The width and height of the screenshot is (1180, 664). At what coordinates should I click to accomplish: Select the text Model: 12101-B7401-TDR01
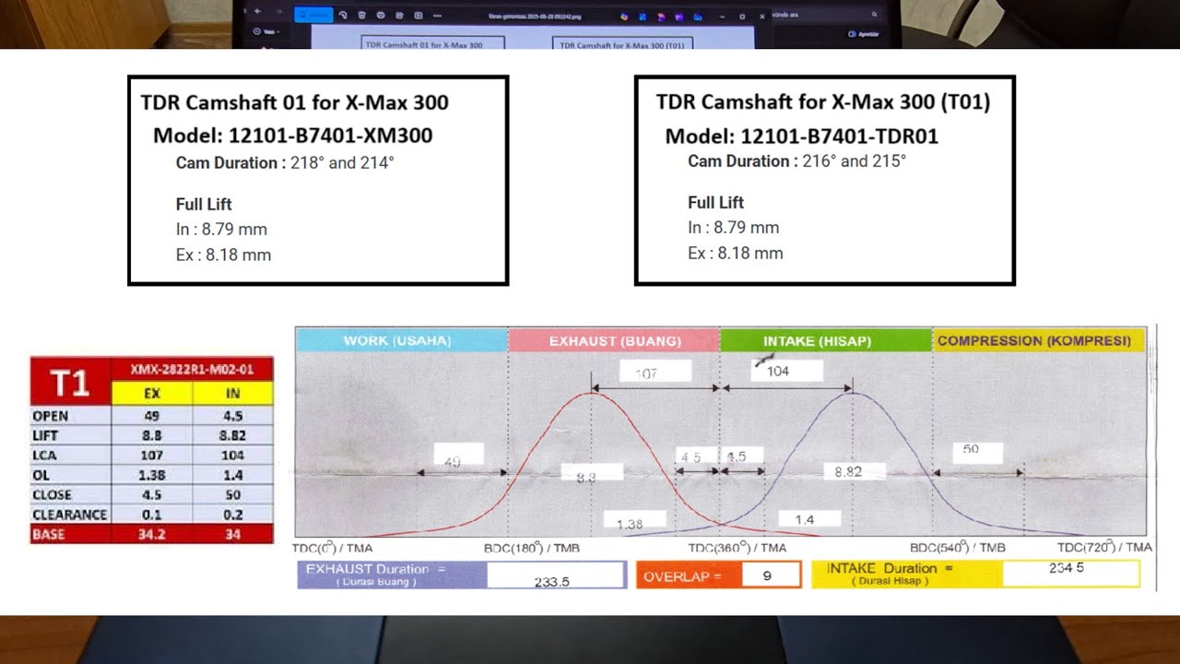pos(802,136)
